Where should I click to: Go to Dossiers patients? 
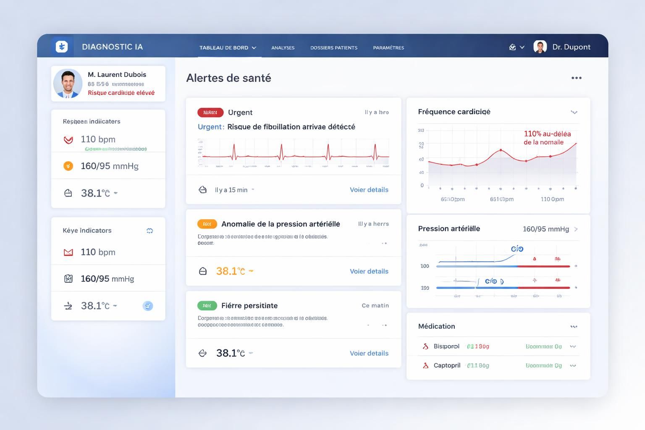coord(334,47)
